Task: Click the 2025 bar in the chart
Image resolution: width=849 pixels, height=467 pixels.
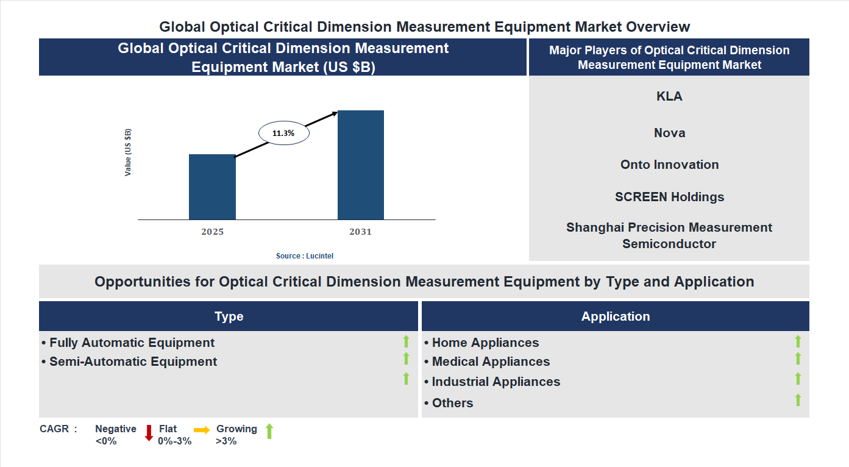Action: (x=212, y=187)
